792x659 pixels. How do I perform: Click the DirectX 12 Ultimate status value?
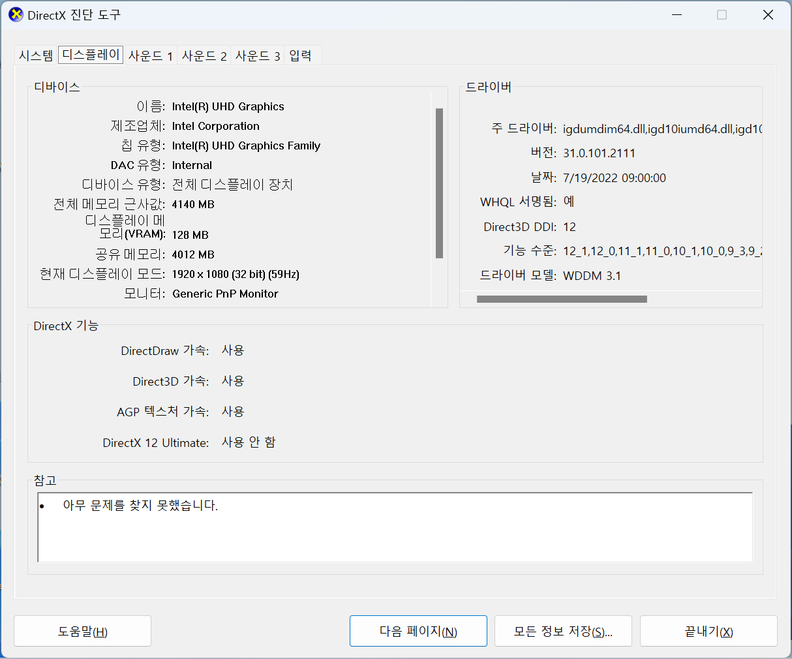click(249, 442)
